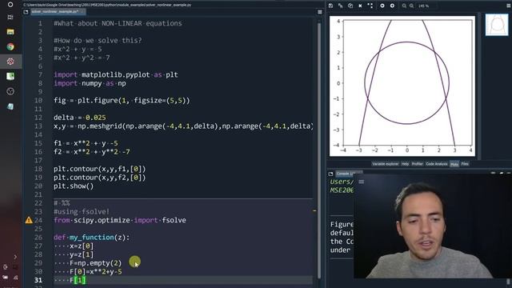512x288 pixels.
Task: Click the 145 % zoom level field
Action: [x=423, y=6]
